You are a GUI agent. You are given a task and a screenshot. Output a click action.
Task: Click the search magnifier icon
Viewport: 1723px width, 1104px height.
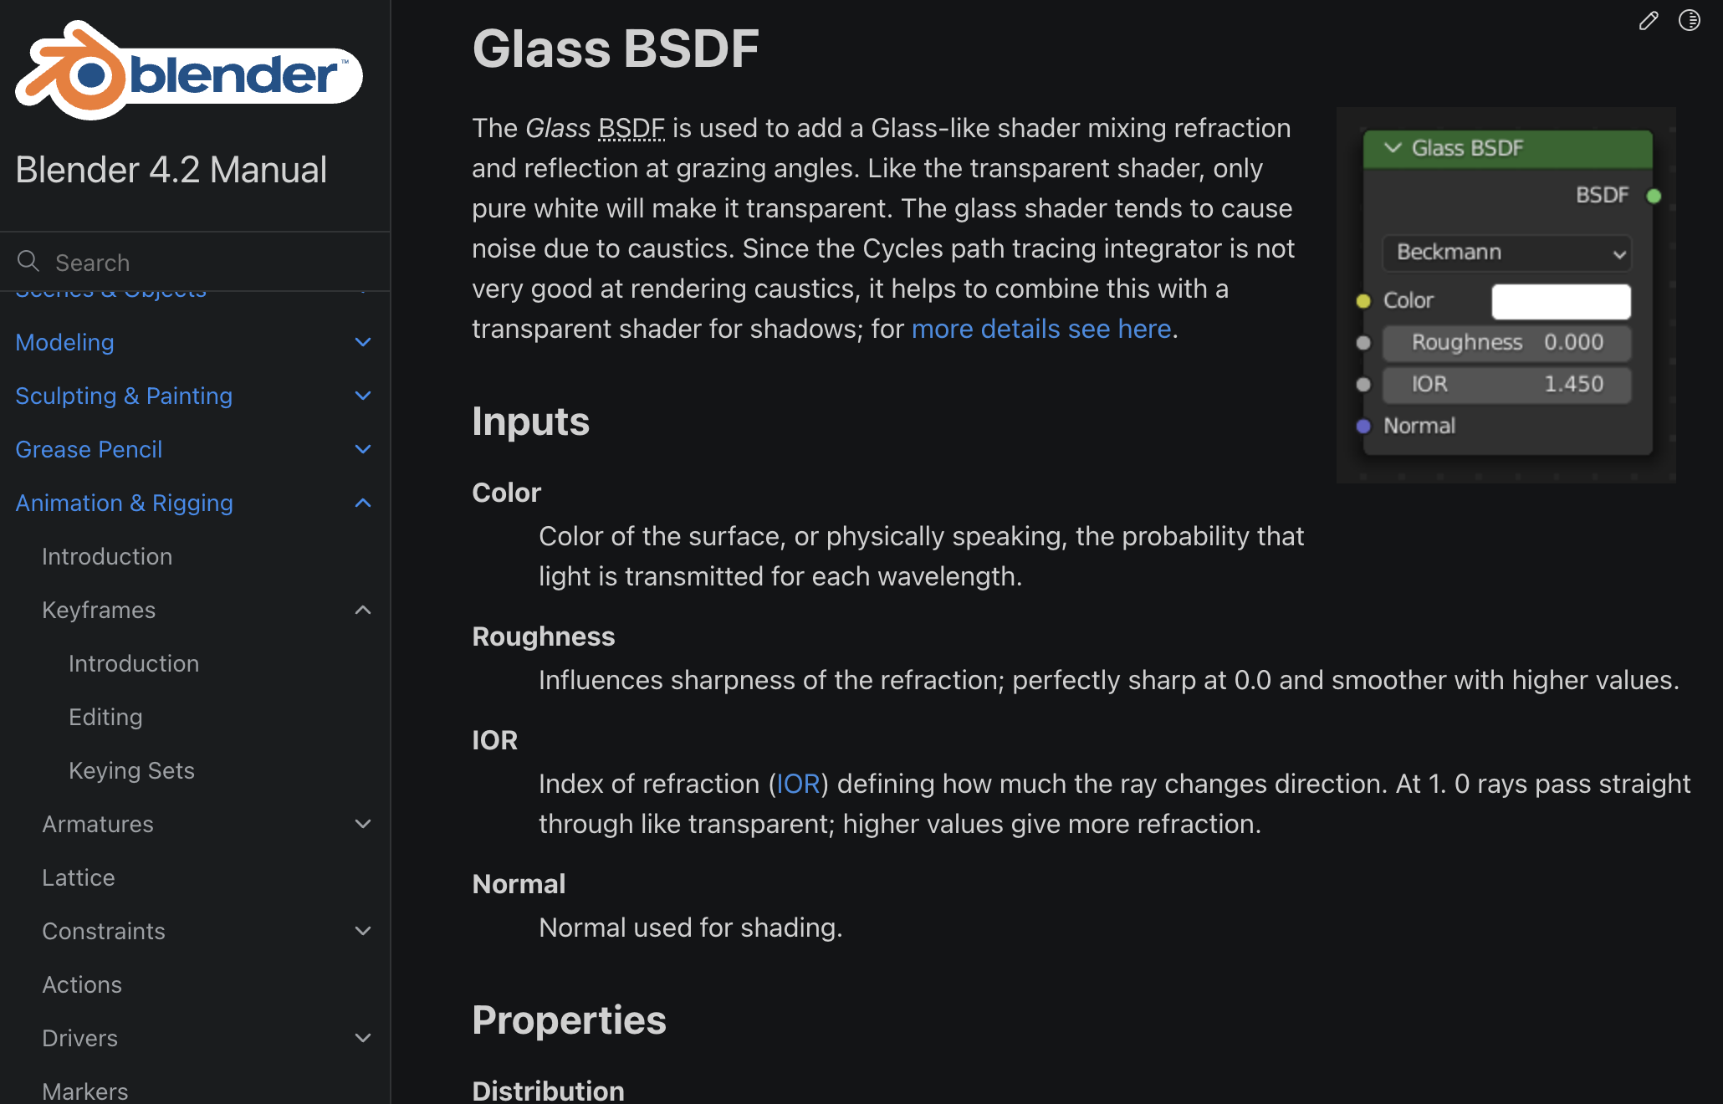(x=28, y=262)
